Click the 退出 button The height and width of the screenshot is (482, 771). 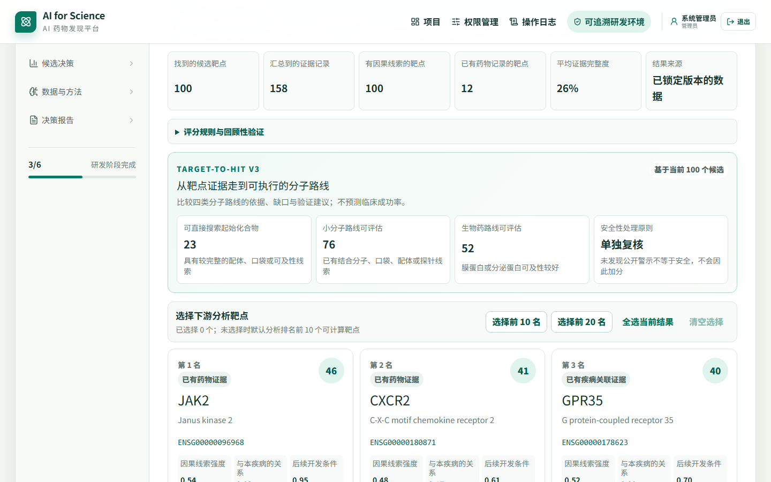(738, 22)
